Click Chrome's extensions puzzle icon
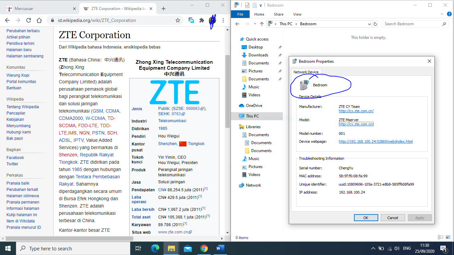The width and height of the screenshot is (454, 255). (x=201, y=20)
